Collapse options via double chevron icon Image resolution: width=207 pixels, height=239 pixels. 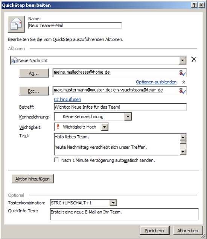[x=184, y=82]
